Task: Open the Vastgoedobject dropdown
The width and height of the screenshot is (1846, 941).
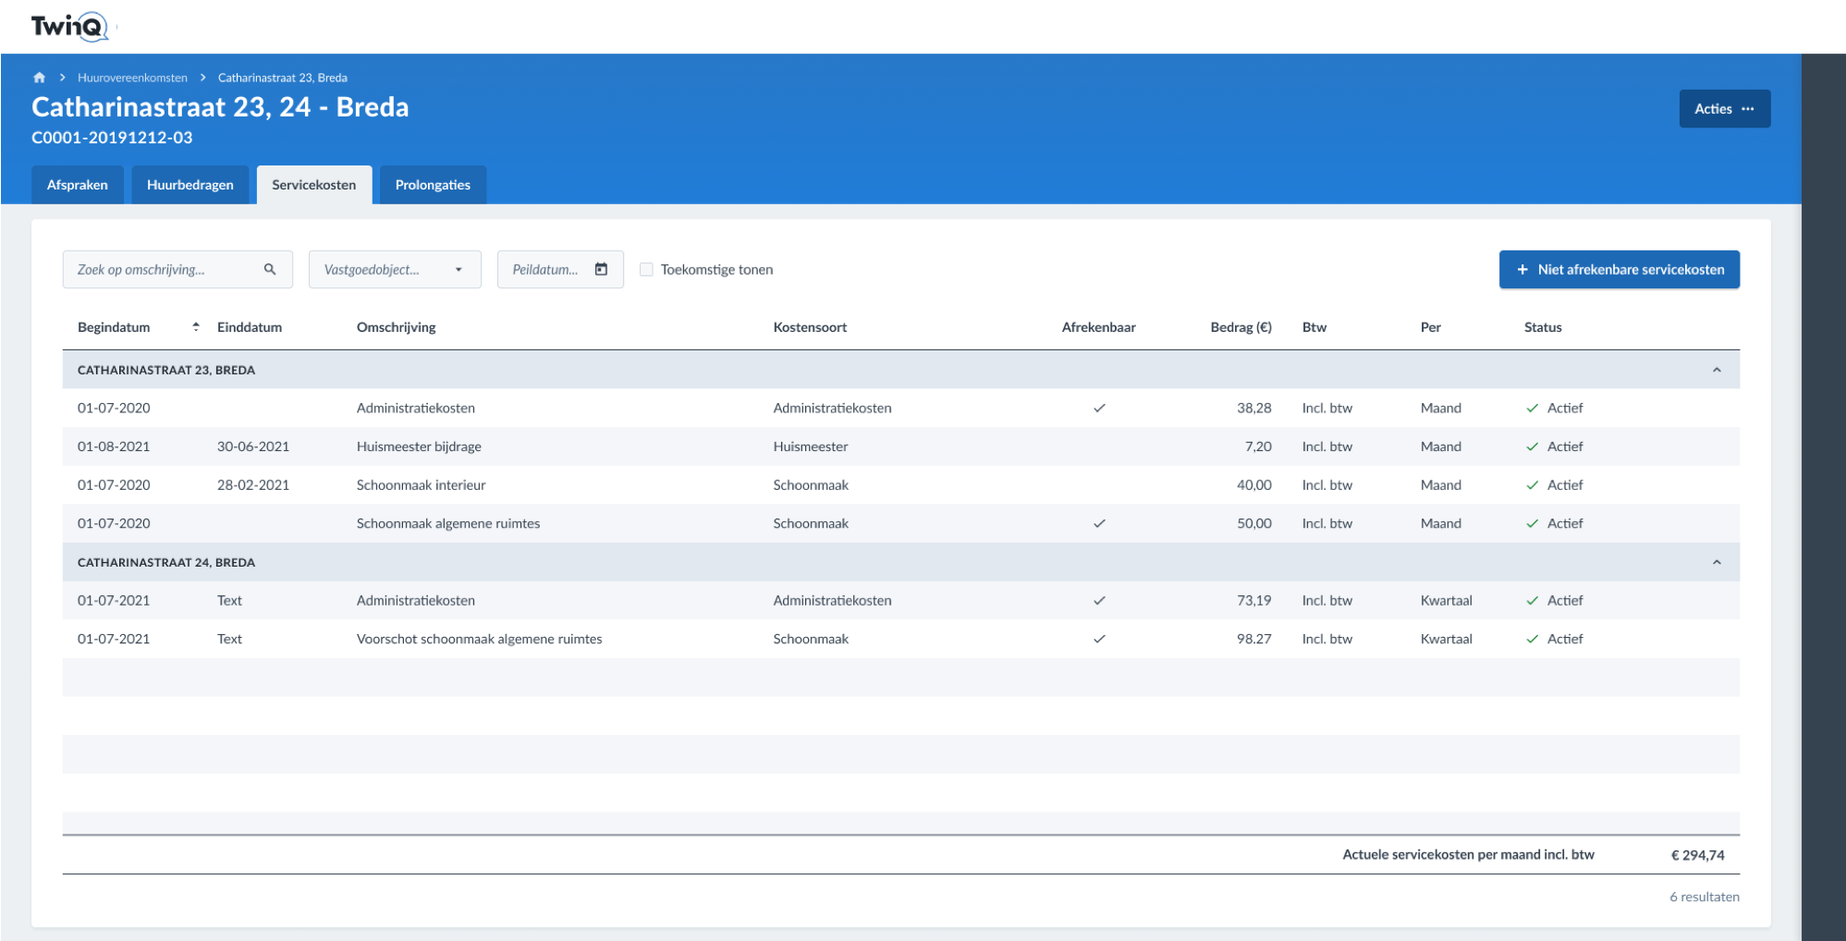Action: [395, 269]
